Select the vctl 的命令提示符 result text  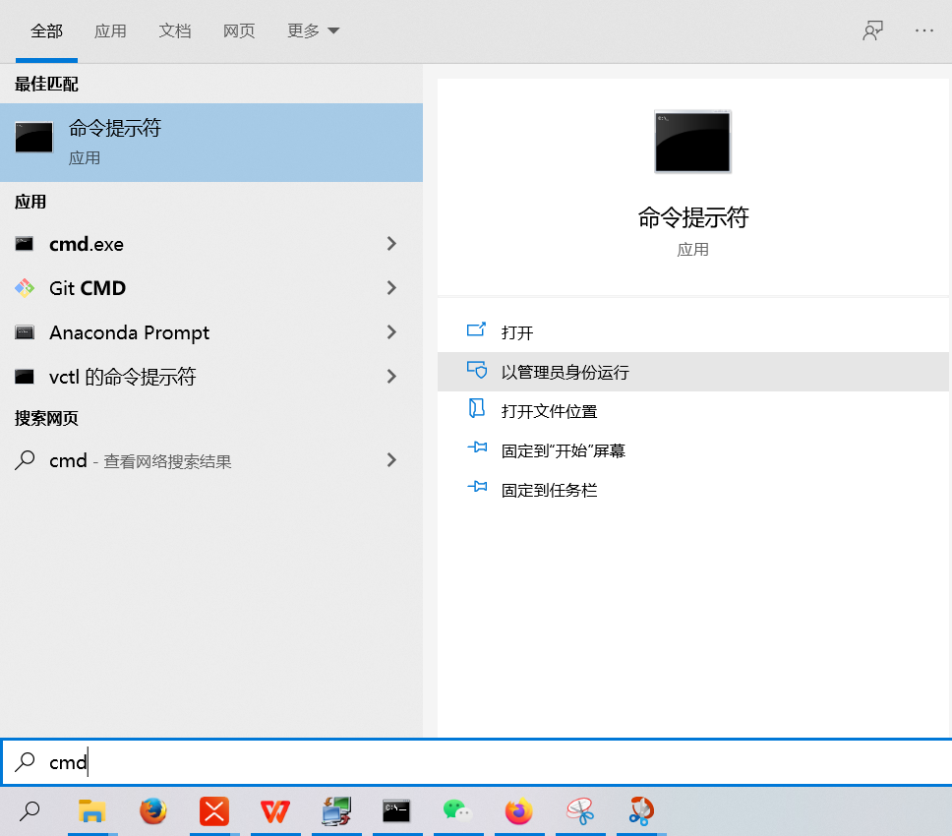123,377
